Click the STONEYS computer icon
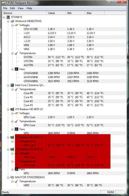129x196 pixels. coord(8,17)
